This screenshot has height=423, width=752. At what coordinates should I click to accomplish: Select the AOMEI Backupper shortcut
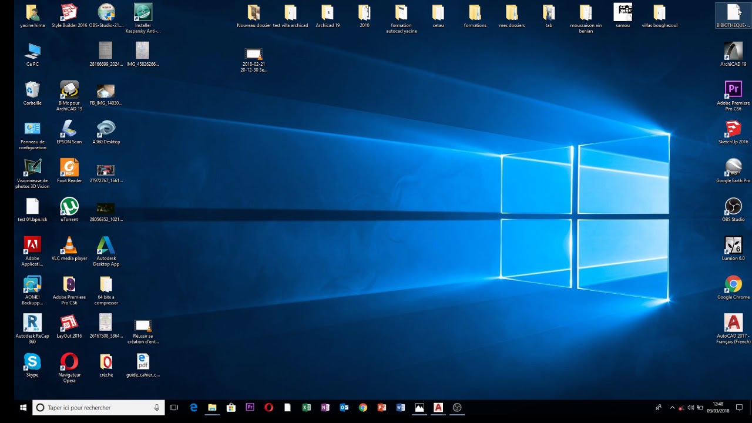[32, 290]
